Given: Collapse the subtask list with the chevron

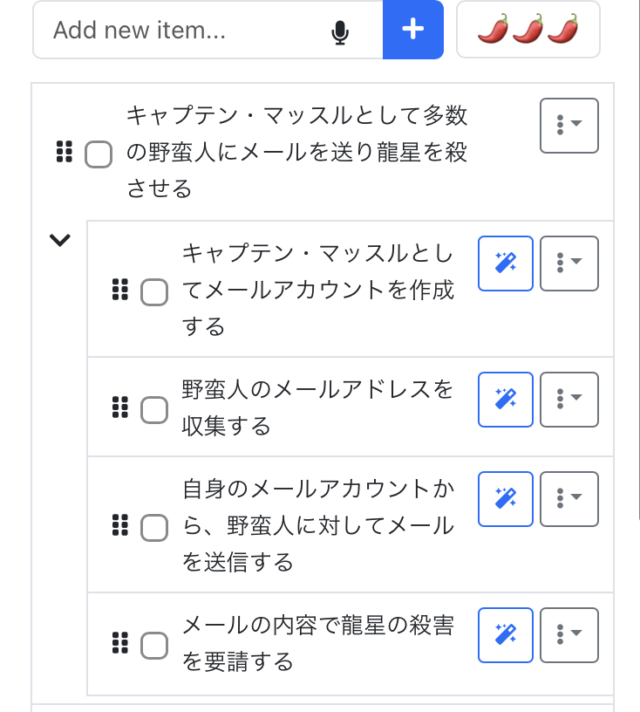Looking at the screenshot, I should [59, 240].
